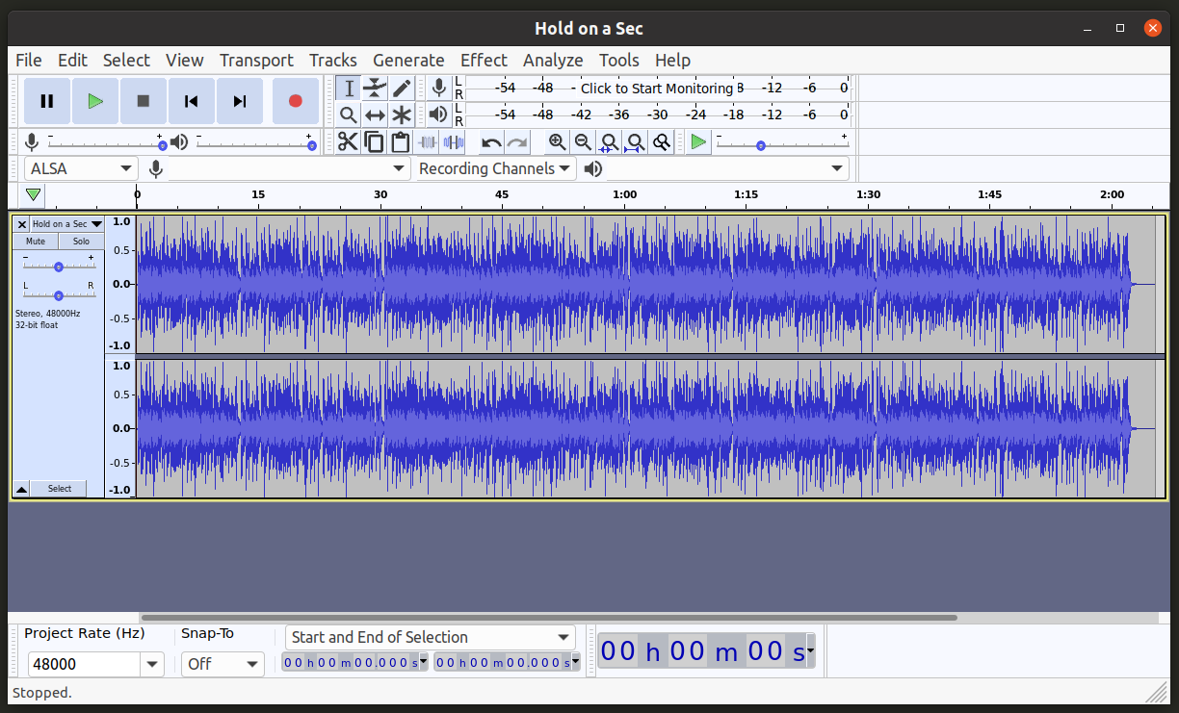Click the Trim audio outside selection icon
This screenshot has height=713, width=1179.
pyautogui.click(x=429, y=141)
